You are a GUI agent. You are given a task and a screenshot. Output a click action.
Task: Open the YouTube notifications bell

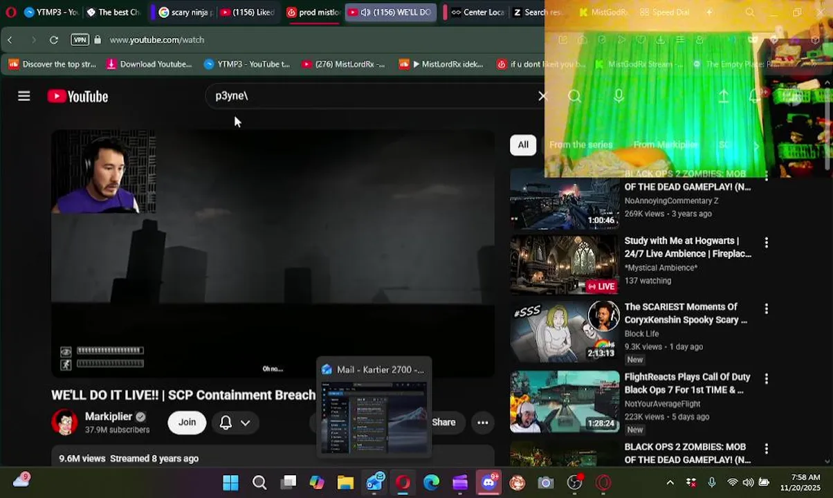point(755,96)
